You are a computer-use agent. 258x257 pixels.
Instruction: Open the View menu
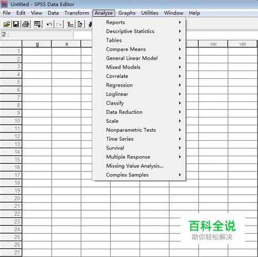click(x=37, y=13)
